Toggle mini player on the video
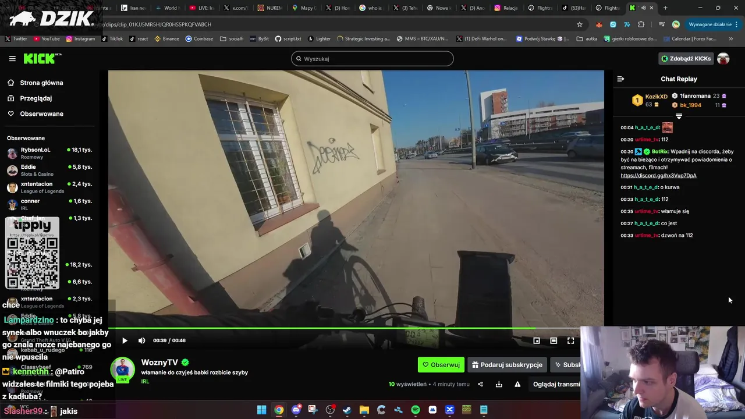The height and width of the screenshot is (419, 745). [537, 341]
